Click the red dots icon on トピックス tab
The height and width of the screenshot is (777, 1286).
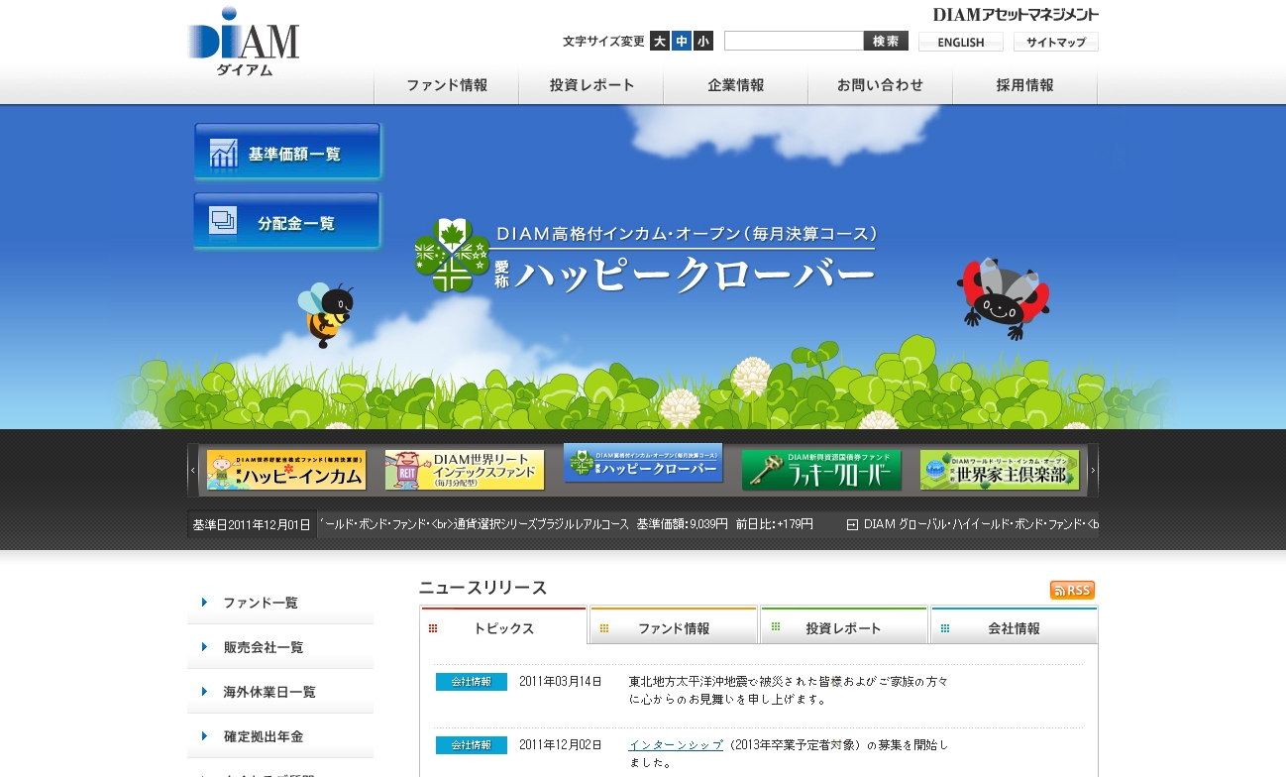[433, 628]
